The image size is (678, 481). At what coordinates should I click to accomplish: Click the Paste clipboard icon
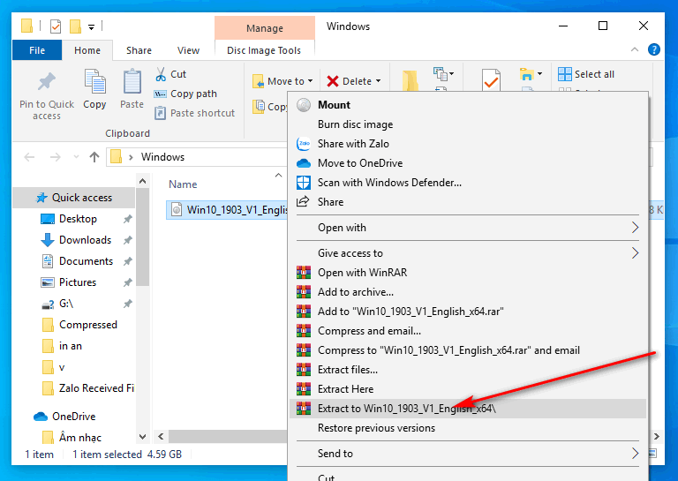tap(132, 81)
